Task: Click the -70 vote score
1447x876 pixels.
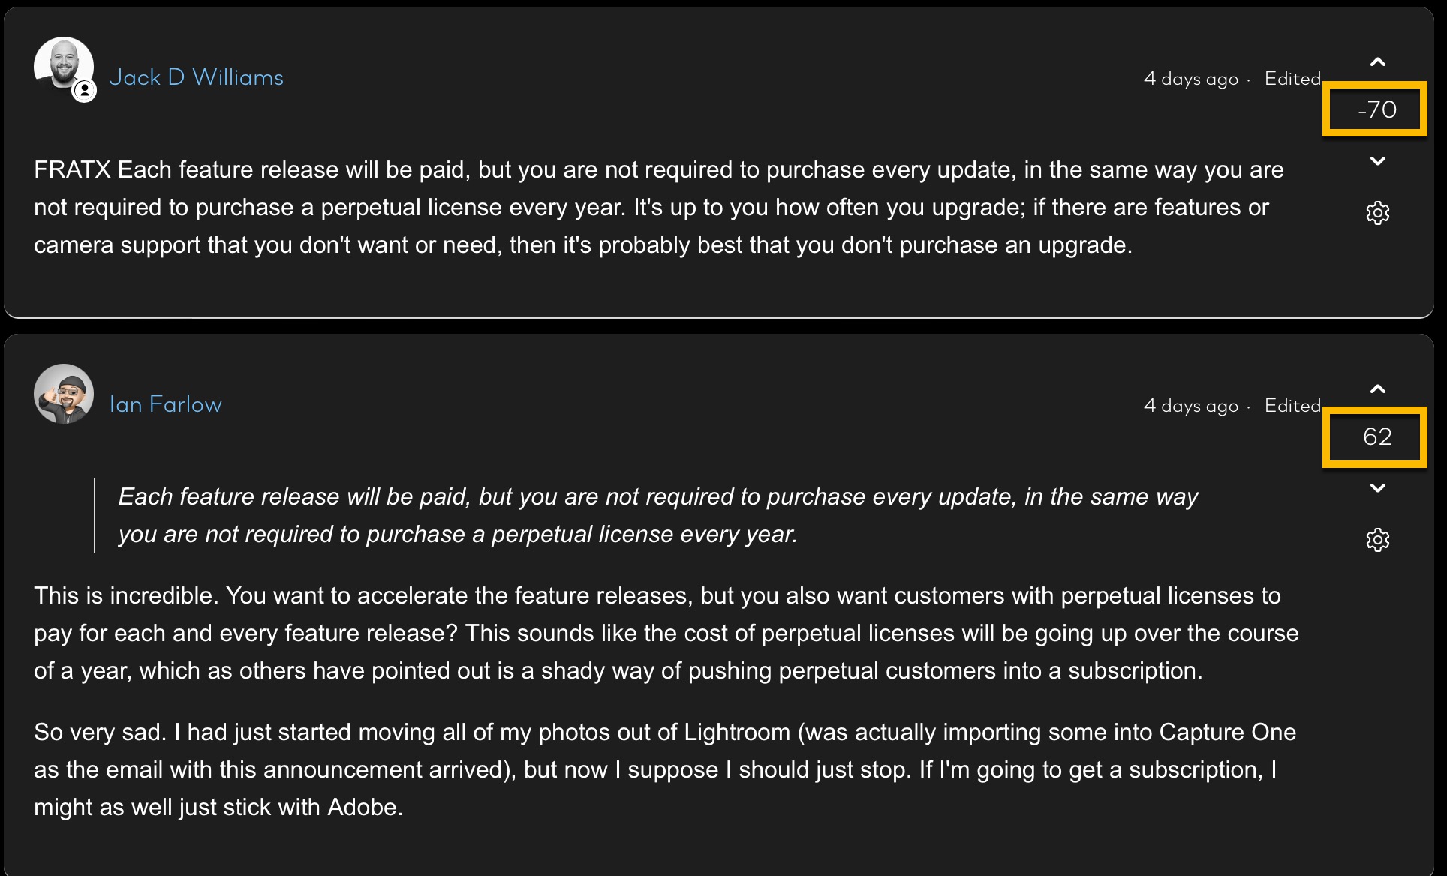Action: (x=1376, y=110)
